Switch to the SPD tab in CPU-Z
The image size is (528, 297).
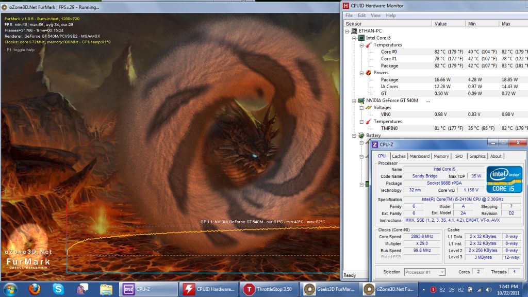click(x=459, y=156)
